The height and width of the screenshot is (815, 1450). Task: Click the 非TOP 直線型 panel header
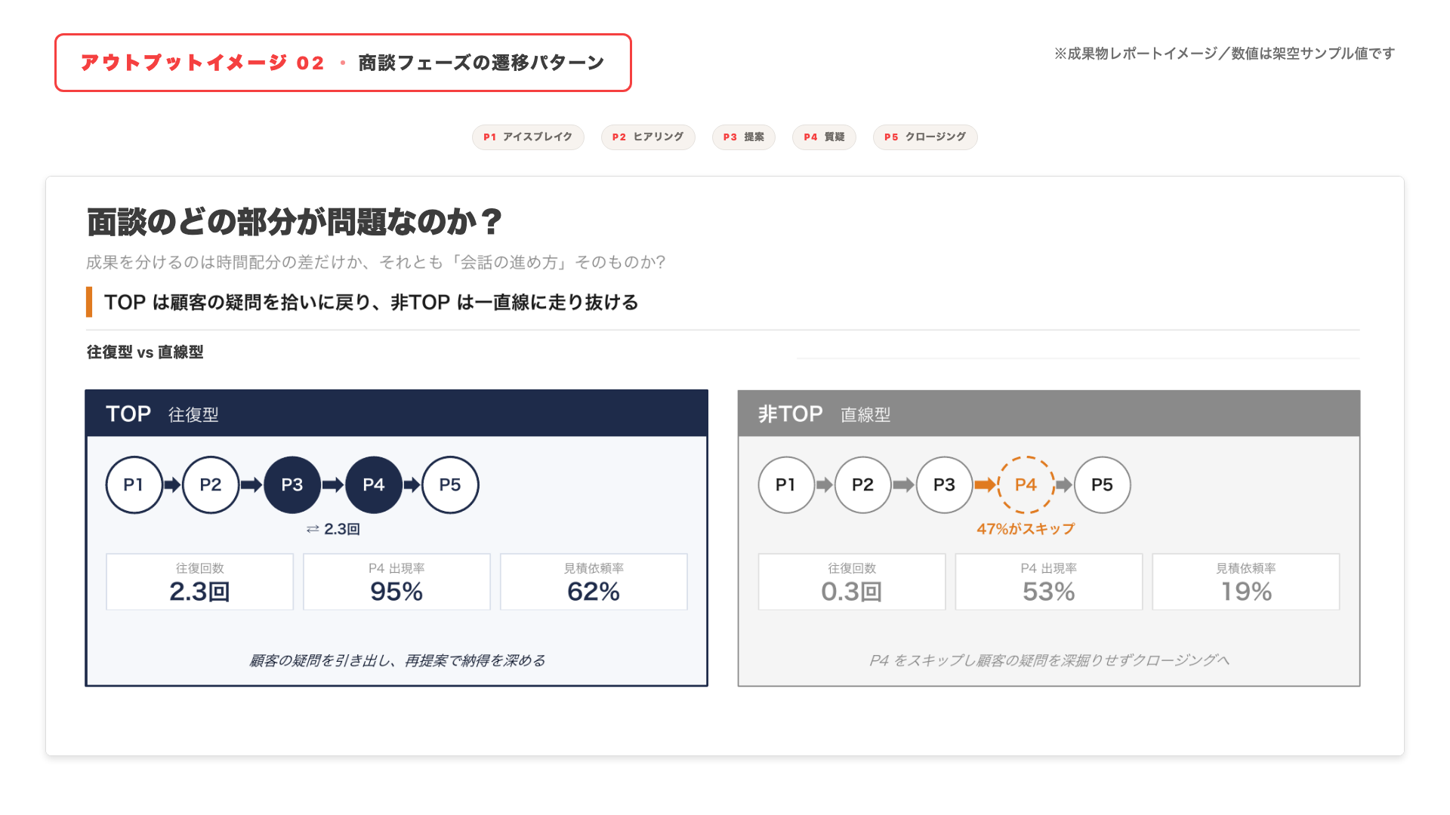[x=1048, y=414]
